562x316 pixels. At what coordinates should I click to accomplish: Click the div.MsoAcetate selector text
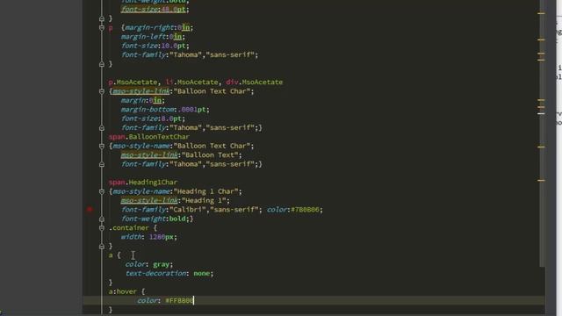pos(254,82)
